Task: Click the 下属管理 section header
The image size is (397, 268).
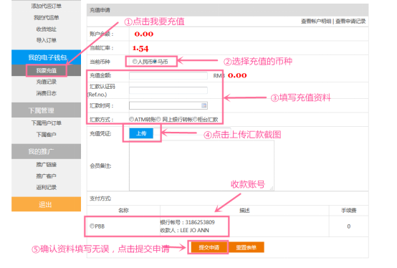Action: pyautogui.click(x=47, y=110)
